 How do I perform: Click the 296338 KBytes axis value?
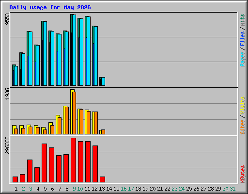(7, 145)
